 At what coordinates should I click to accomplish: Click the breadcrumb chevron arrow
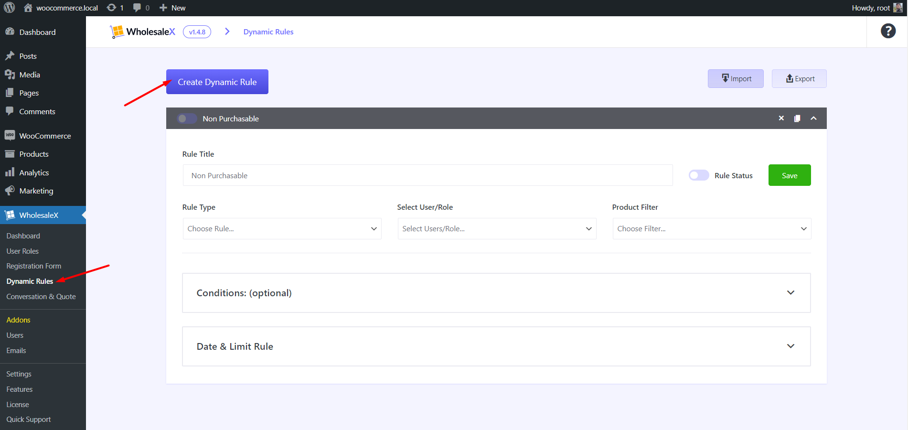pyautogui.click(x=227, y=32)
